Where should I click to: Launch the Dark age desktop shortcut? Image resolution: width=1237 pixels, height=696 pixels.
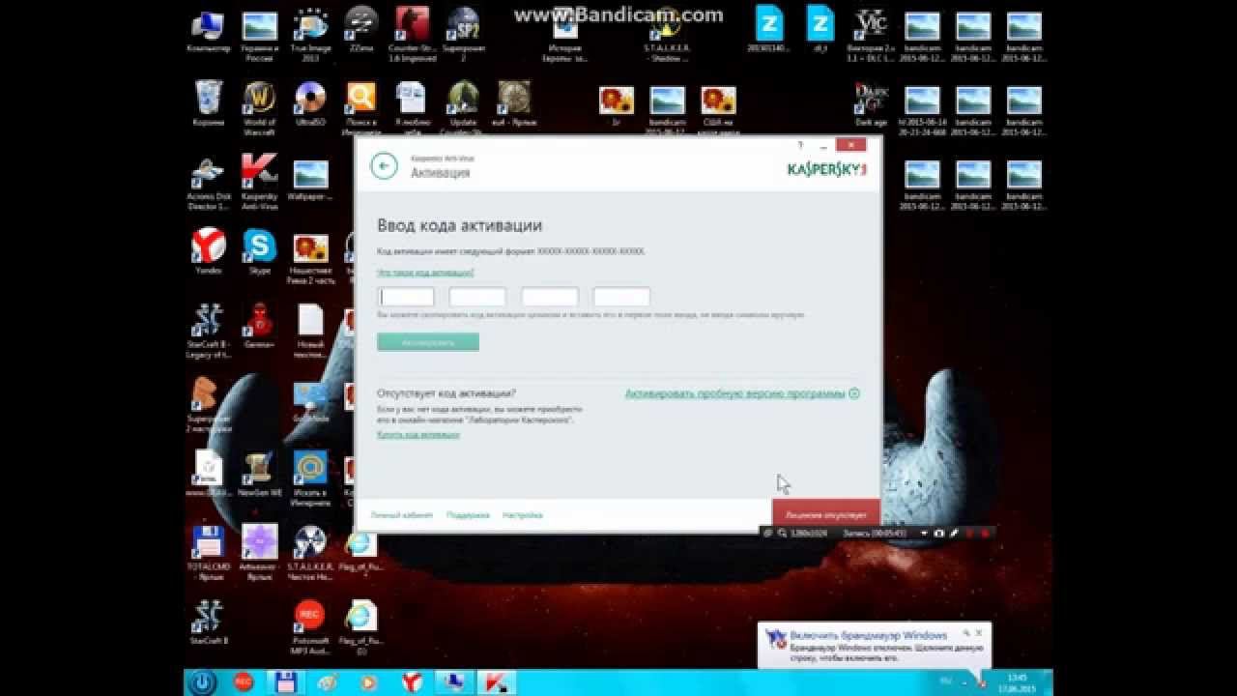(871, 103)
